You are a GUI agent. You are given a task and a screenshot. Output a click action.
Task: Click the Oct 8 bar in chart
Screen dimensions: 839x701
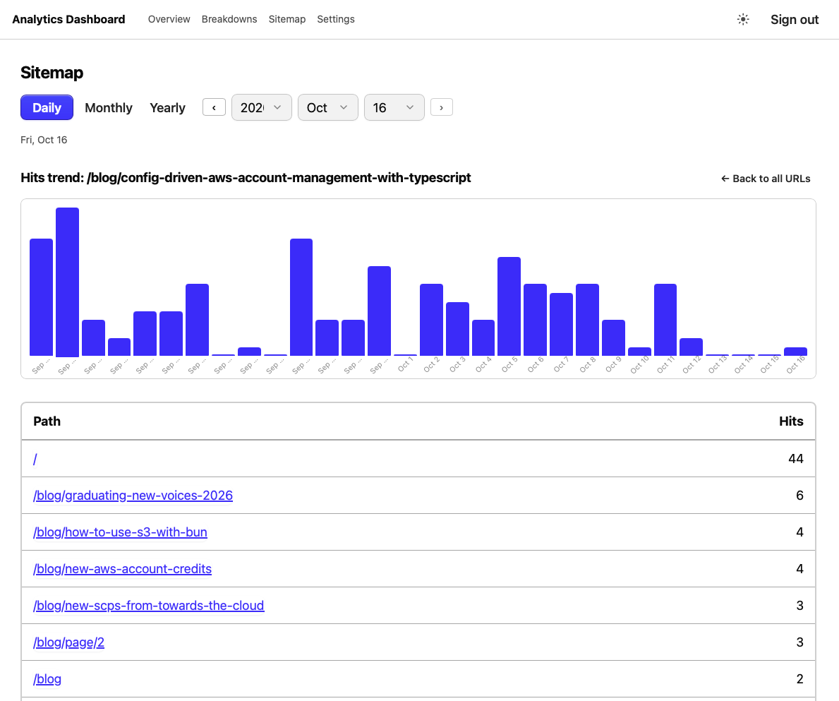[x=587, y=320]
